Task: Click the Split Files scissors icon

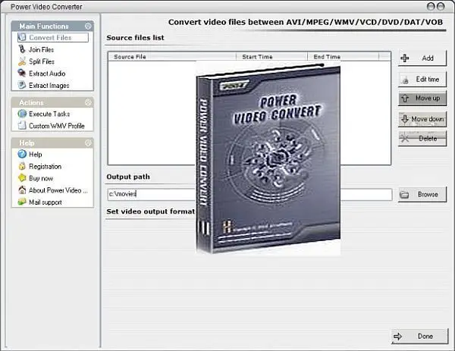Action: tap(22, 61)
